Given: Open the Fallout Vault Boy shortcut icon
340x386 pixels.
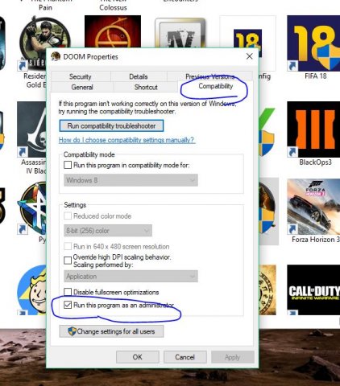Looking at the screenshot, I should click(31, 290).
